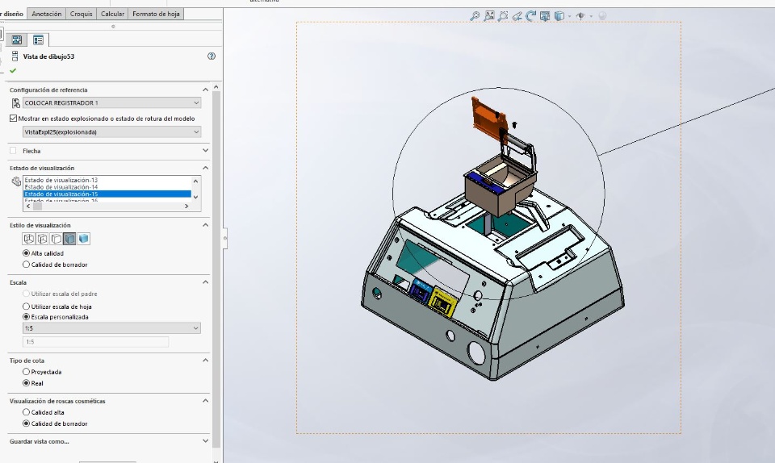Select the Shaded display style icon

pos(83,239)
